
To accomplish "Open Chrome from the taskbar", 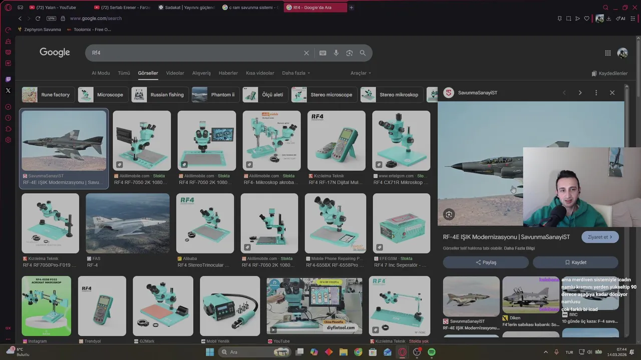I will pos(358,352).
